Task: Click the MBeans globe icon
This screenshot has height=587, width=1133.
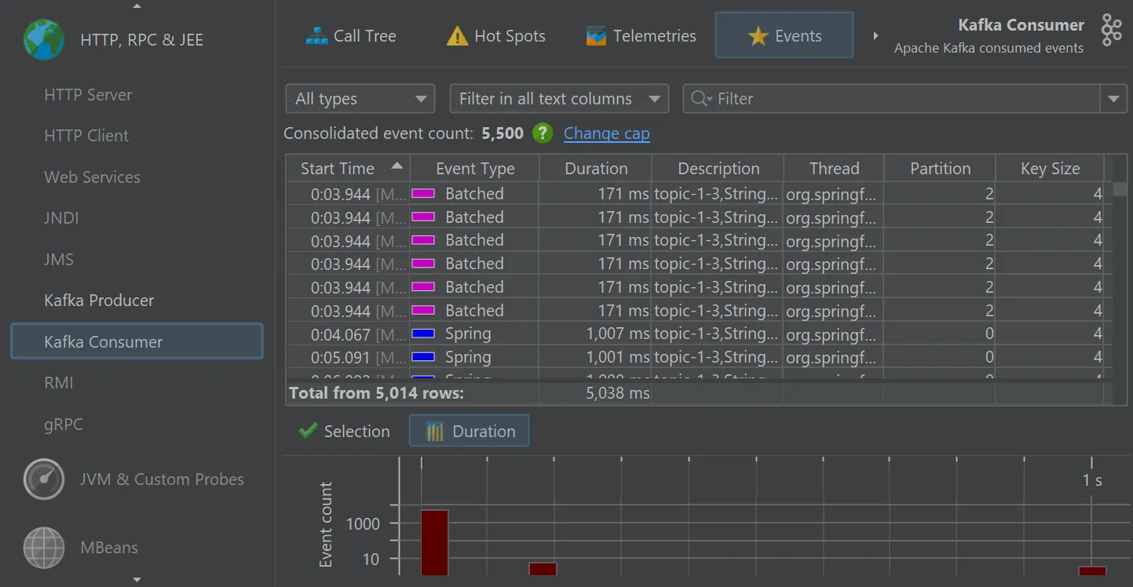Action: (44, 547)
